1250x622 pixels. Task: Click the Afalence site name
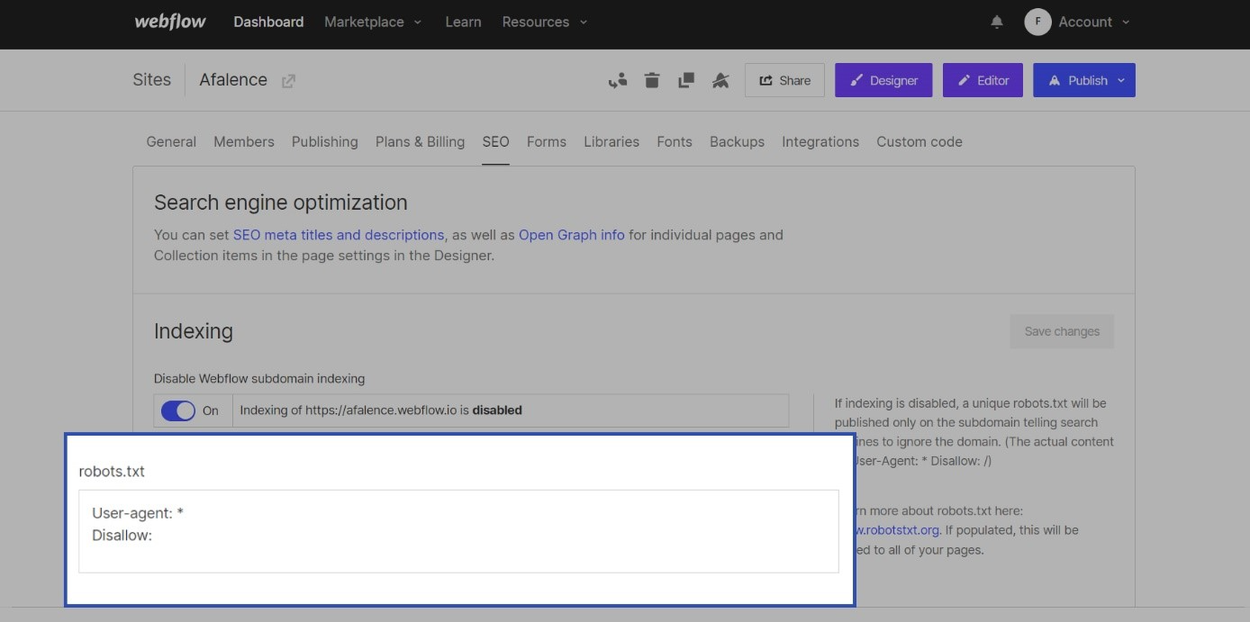tap(233, 79)
